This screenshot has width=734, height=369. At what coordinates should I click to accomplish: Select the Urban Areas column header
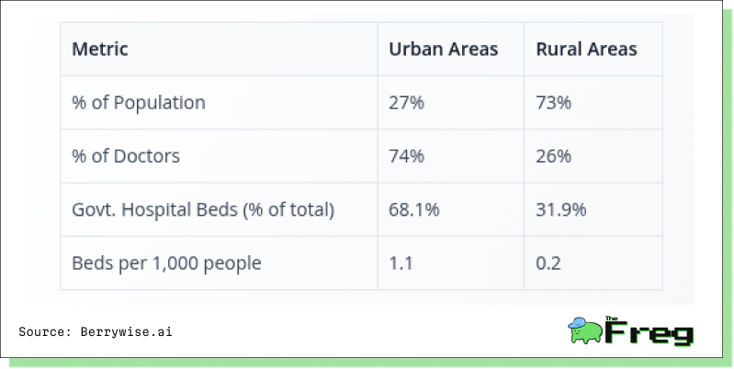444,49
